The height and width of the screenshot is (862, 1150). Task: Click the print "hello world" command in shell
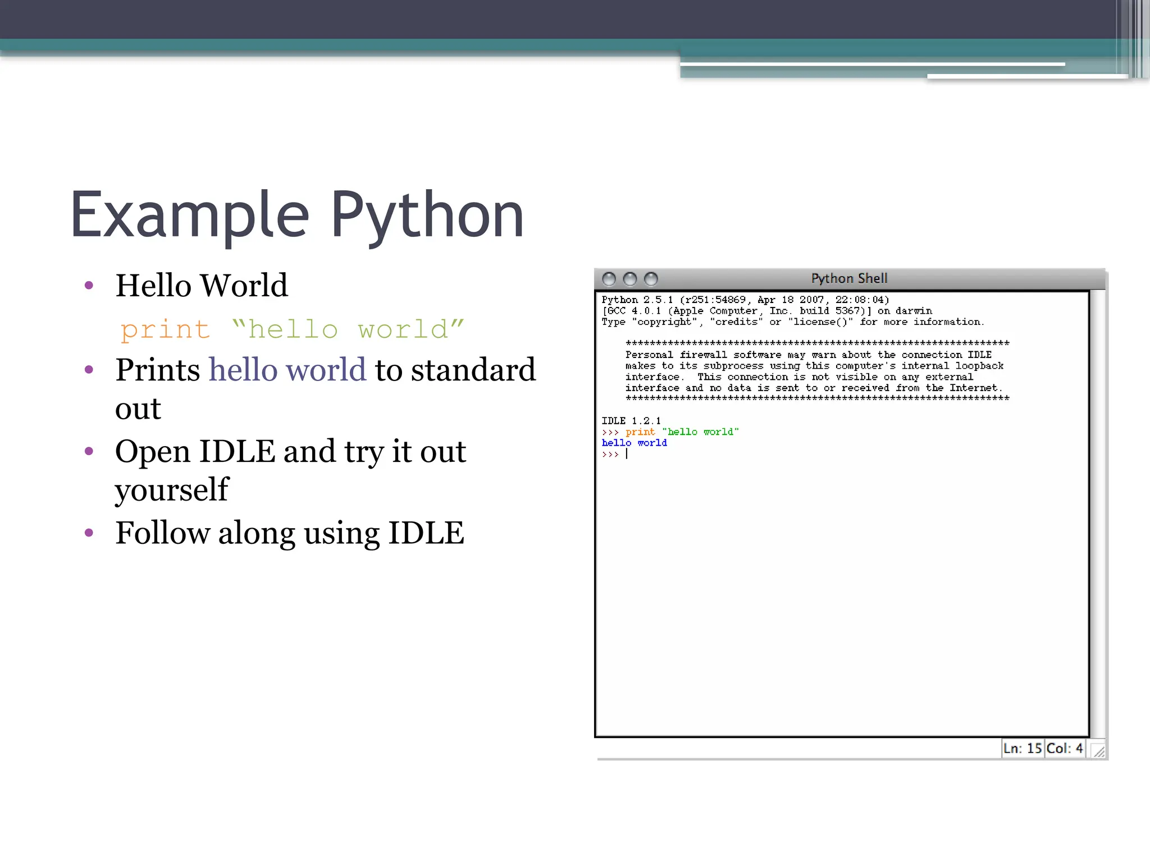pyautogui.click(x=682, y=432)
